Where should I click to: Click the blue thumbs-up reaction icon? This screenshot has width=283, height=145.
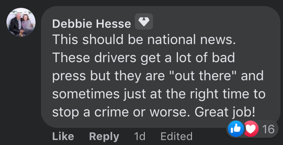236,129
